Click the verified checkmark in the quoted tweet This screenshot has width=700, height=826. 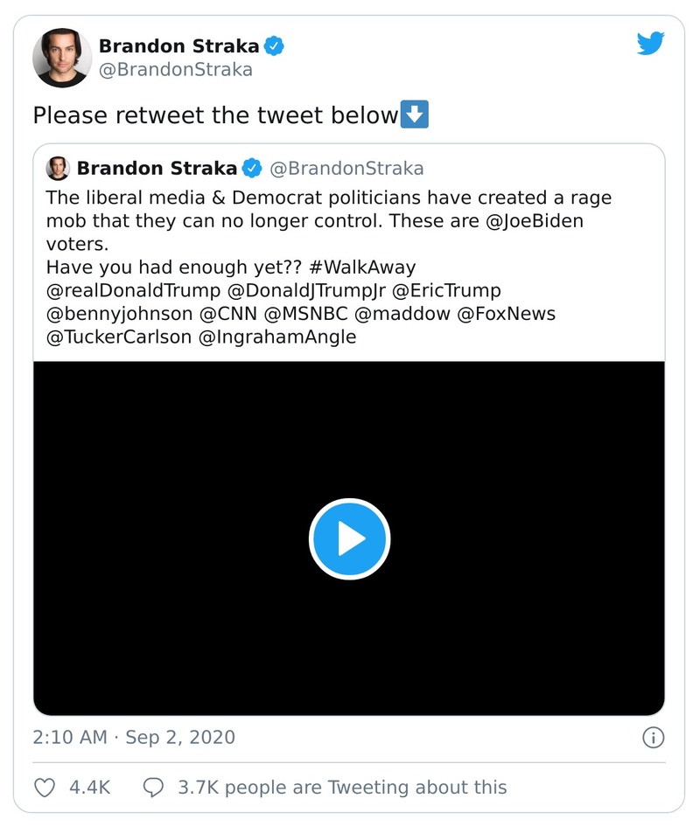(x=254, y=168)
